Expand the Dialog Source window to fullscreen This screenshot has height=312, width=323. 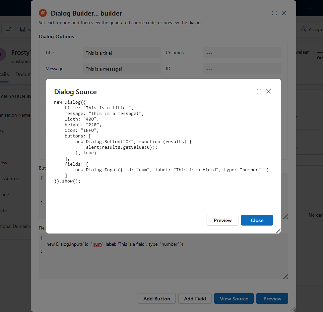[x=259, y=91]
